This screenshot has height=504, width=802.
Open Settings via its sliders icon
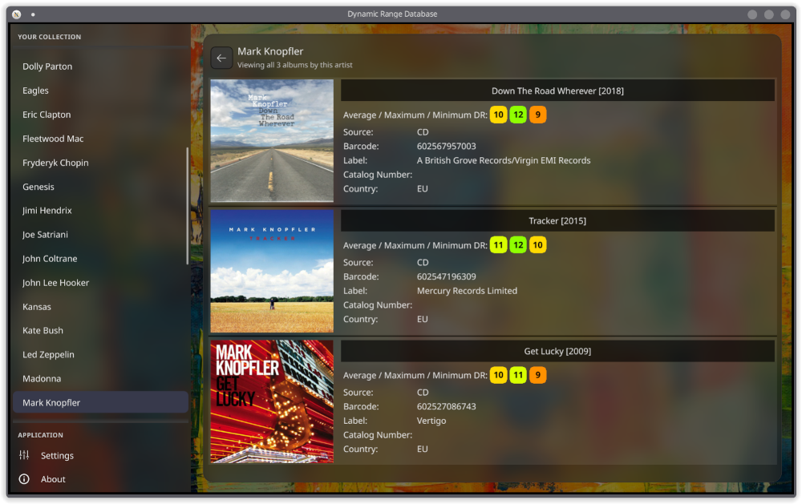24,455
